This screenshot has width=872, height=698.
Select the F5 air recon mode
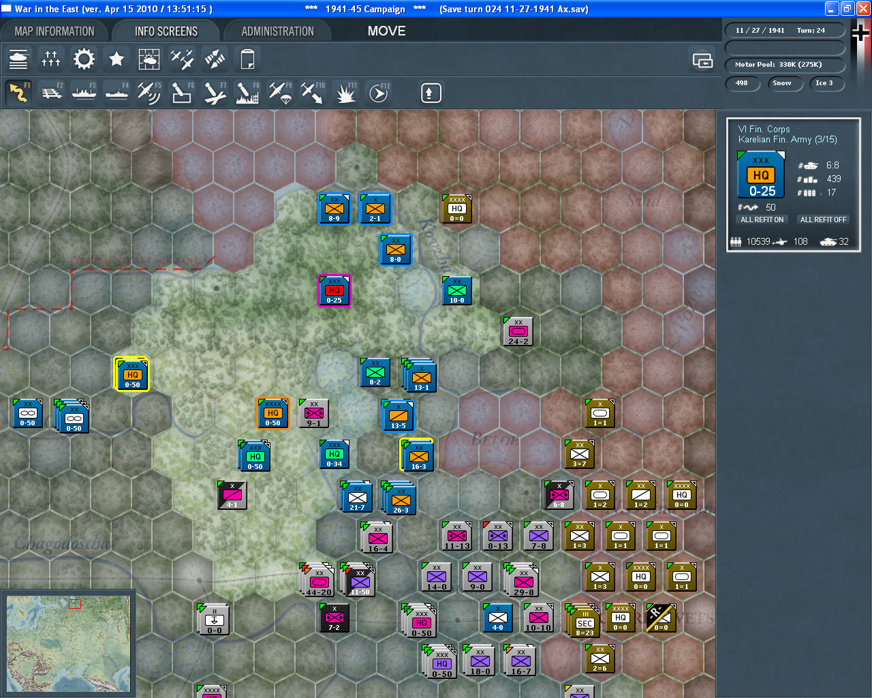[x=149, y=93]
